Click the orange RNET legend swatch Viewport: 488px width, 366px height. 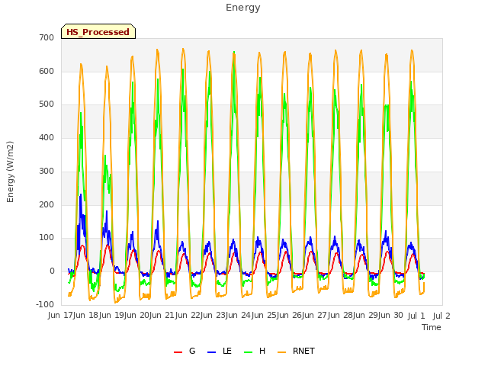click(x=281, y=352)
